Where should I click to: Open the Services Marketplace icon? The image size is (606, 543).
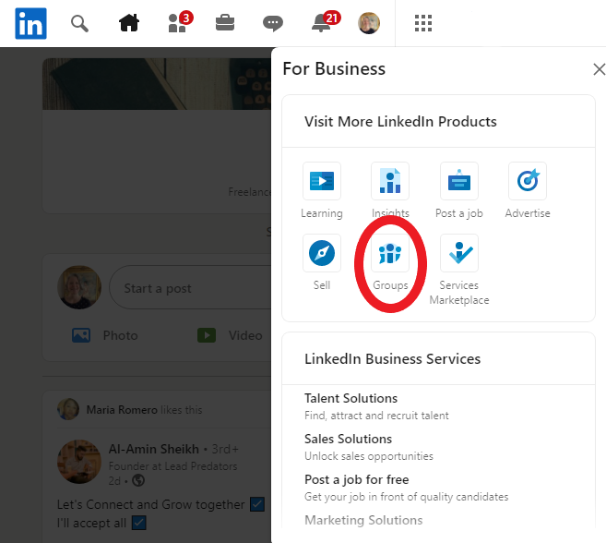click(458, 253)
